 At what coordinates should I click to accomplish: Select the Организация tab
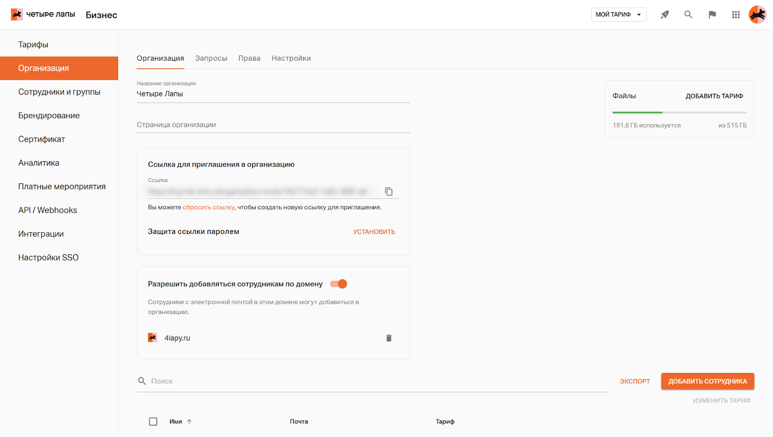point(160,58)
